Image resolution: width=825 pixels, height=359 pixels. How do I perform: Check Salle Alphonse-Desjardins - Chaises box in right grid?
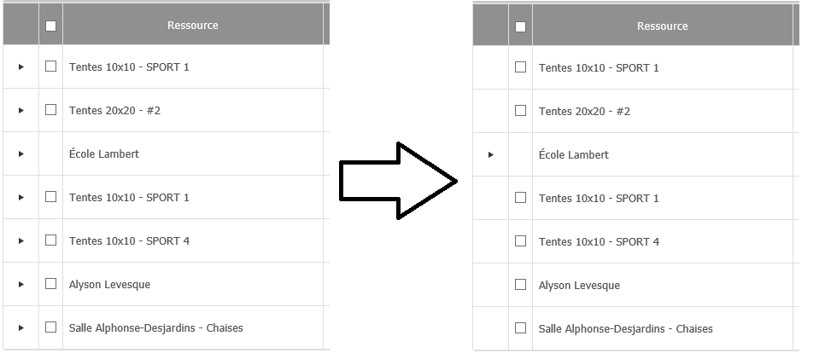tap(521, 328)
